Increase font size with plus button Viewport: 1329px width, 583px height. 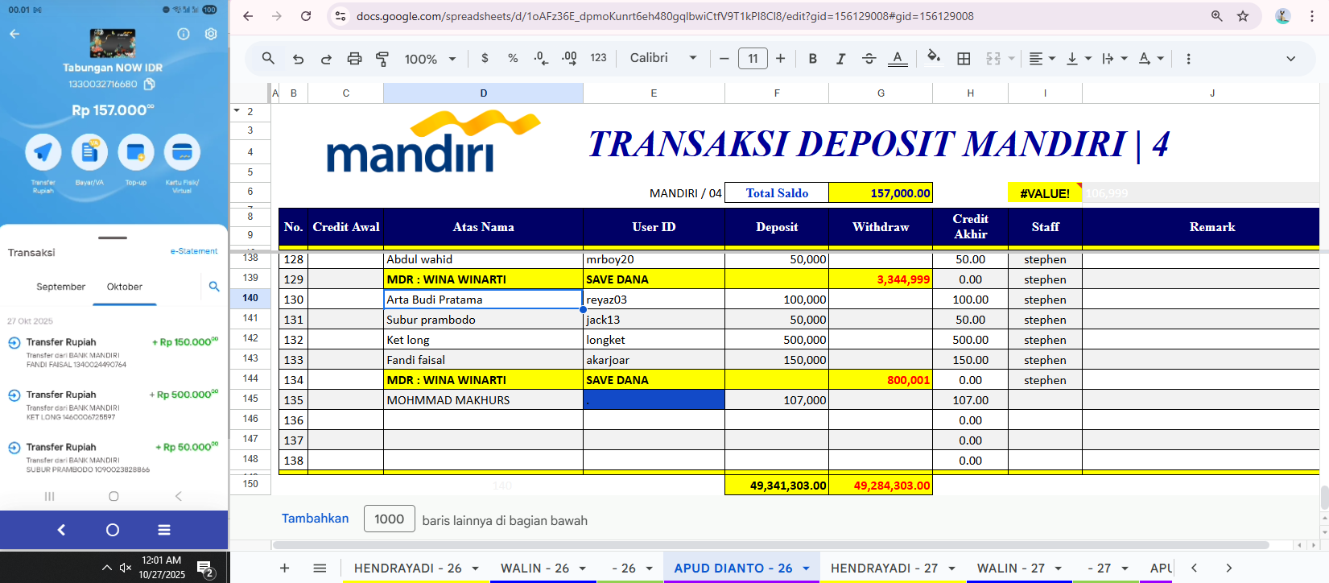[780, 58]
